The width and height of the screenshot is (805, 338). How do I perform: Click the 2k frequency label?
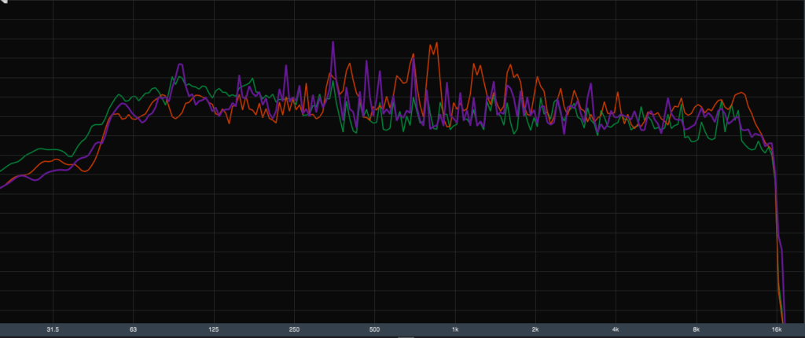pos(535,329)
